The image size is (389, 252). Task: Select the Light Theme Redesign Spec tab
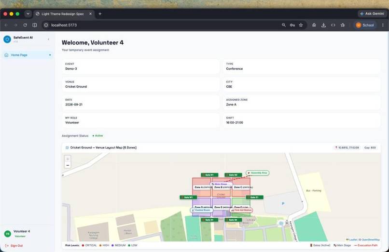tap(63, 14)
